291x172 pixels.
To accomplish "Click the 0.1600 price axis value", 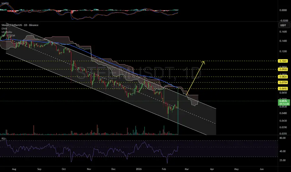I will (x=283, y=32).
